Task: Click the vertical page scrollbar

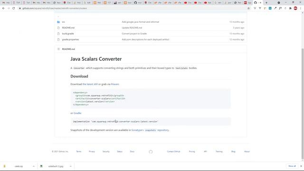Action: tap(303, 104)
